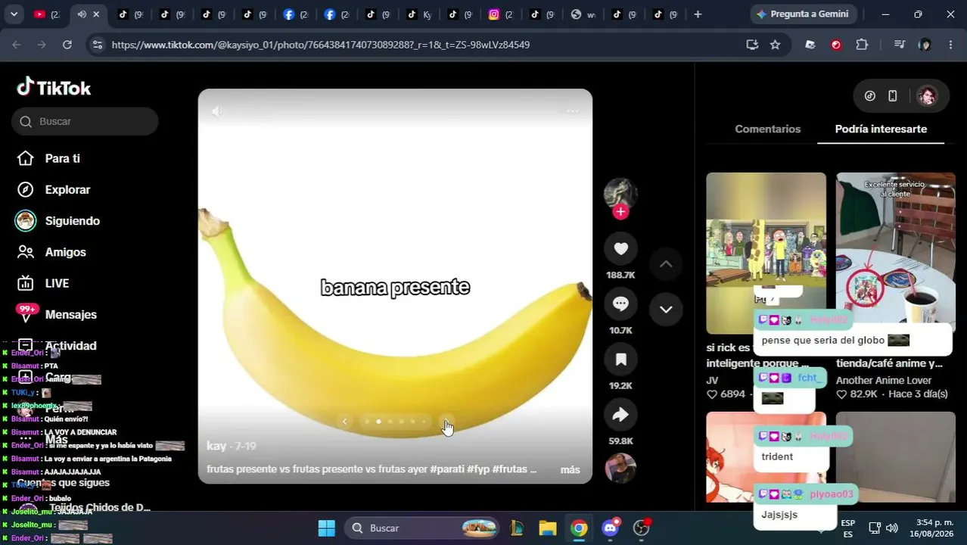Open Amigos section
The height and width of the screenshot is (545, 967).
(x=65, y=252)
